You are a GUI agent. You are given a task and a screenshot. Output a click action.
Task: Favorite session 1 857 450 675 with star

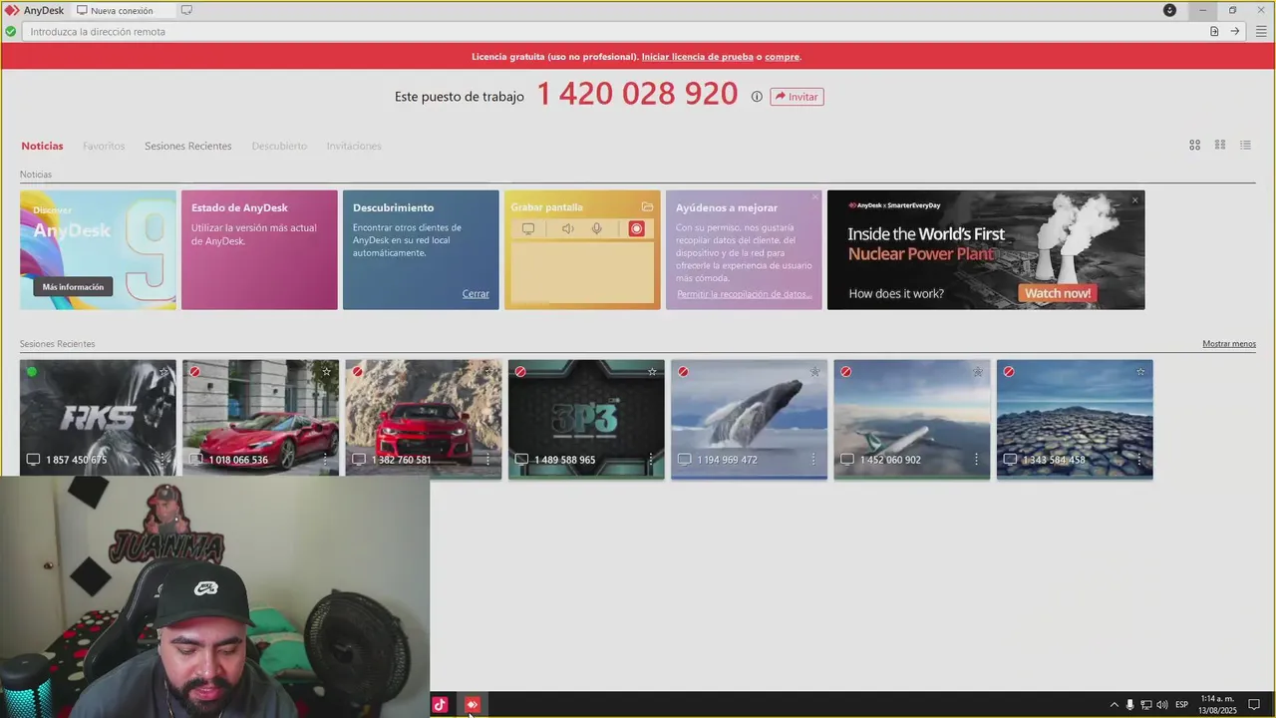(163, 372)
